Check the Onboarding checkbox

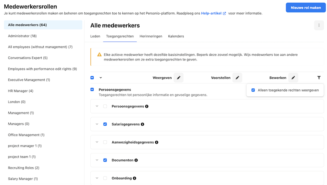click(x=105, y=178)
